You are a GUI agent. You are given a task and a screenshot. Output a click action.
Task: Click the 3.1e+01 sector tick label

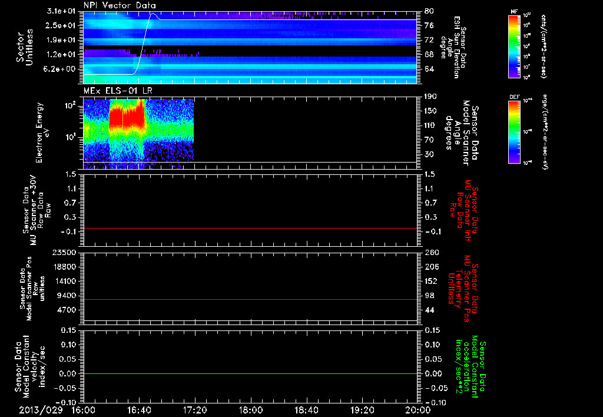pos(61,11)
